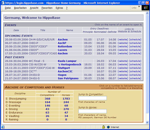This screenshot has width=150, height=130.
Task: Open the San Patrignano event
Action: (x=68, y=78)
